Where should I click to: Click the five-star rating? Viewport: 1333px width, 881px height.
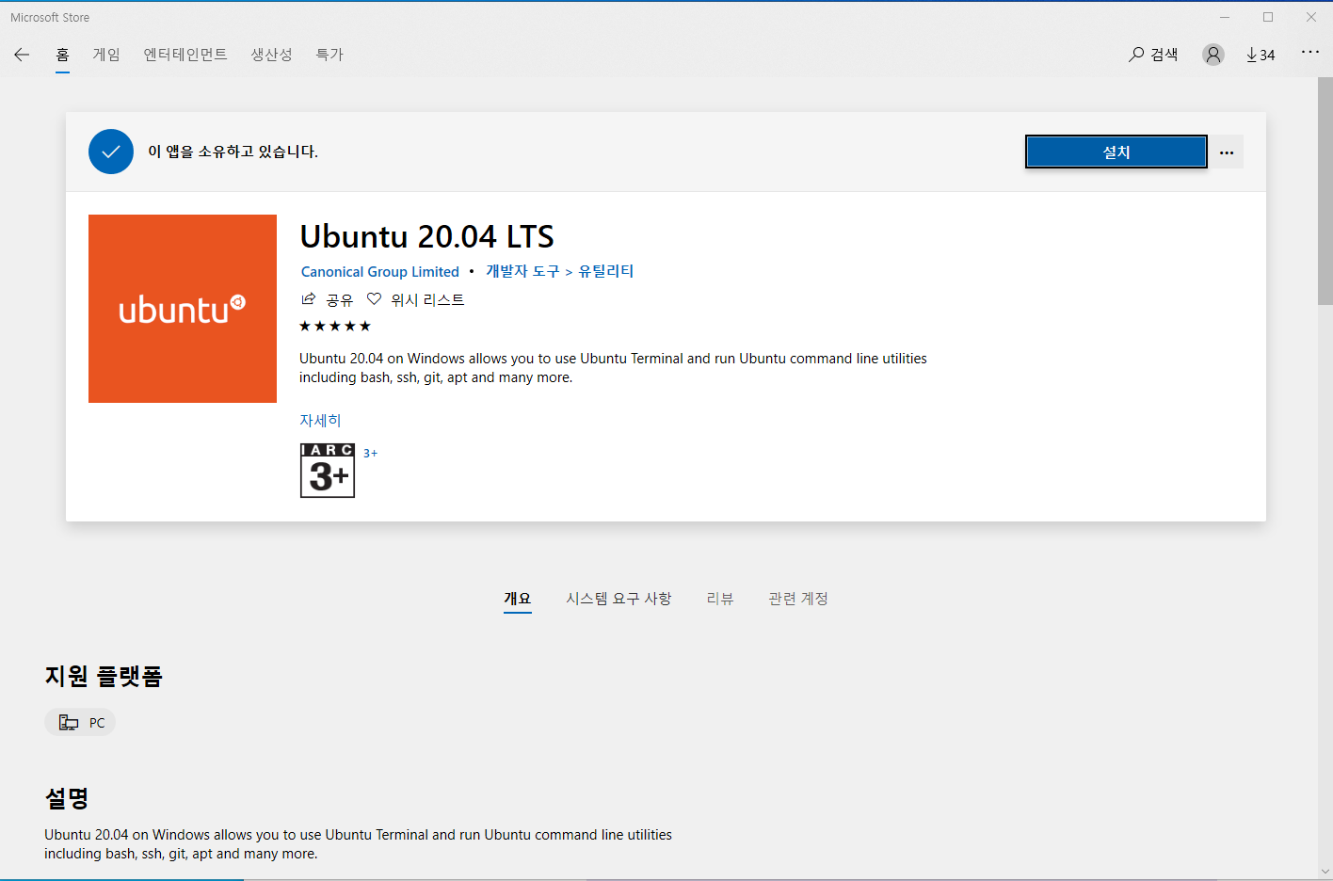(x=335, y=326)
